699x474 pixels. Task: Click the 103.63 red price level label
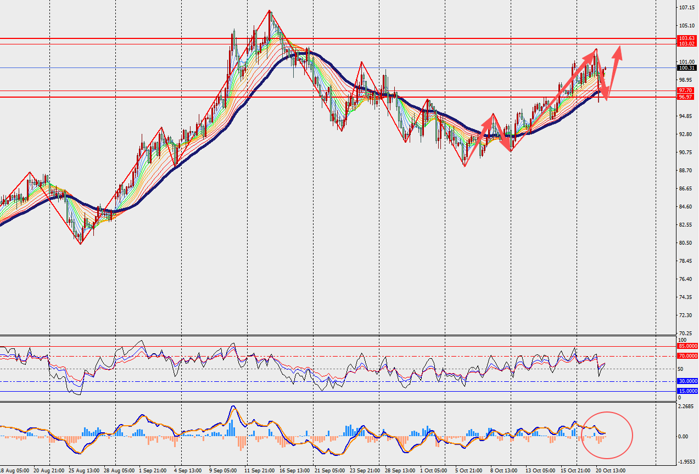[x=687, y=38]
